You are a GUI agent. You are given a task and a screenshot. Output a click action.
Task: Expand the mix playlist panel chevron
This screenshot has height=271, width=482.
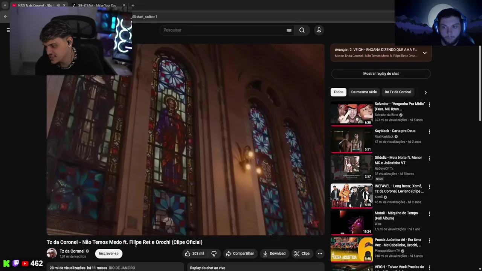(x=424, y=53)
